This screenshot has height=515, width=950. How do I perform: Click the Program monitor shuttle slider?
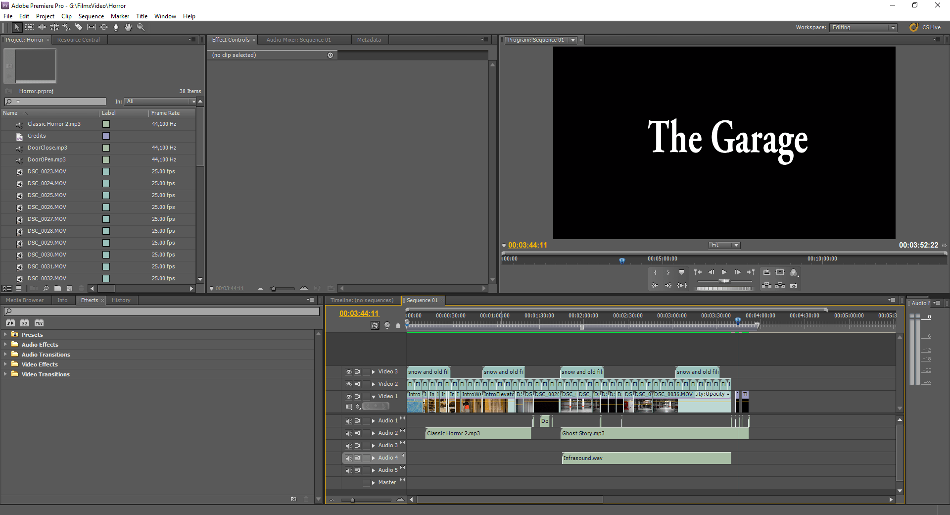point(724,281)
